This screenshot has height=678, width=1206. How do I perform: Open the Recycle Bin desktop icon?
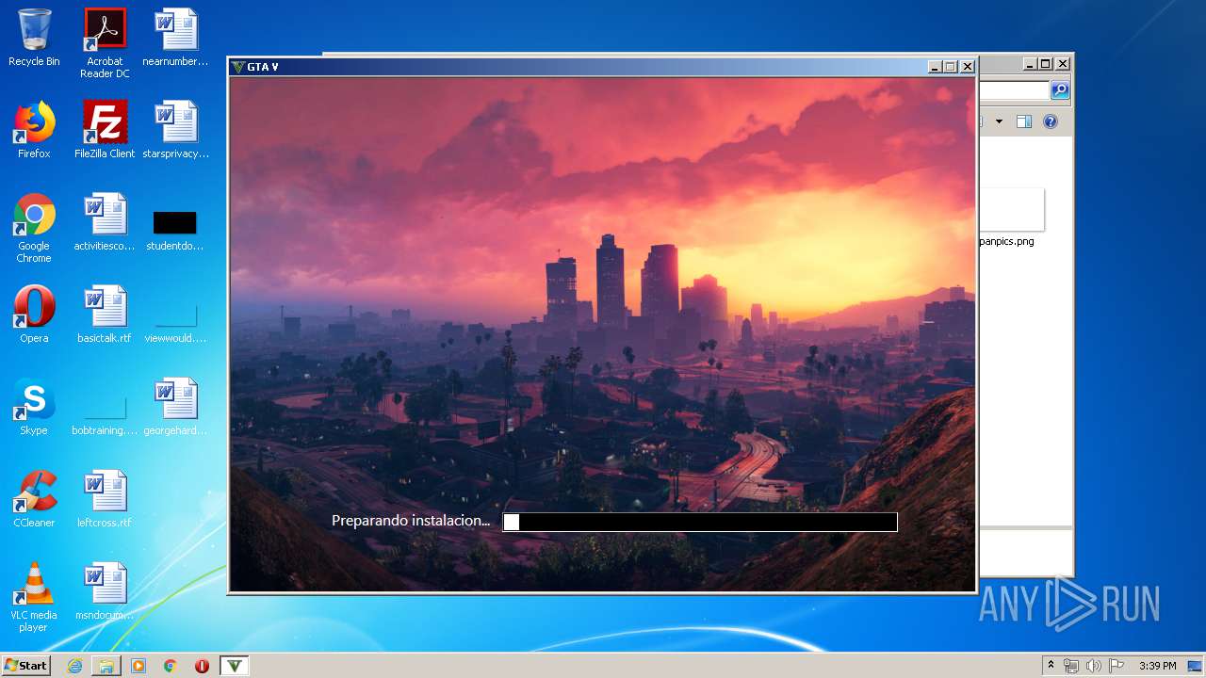pos(34,38)
